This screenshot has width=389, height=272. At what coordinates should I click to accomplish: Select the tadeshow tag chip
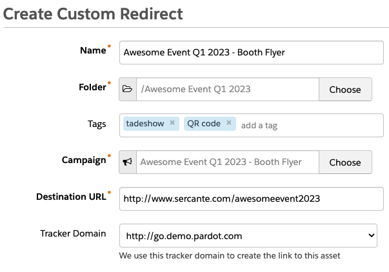[x=145, y=123]
